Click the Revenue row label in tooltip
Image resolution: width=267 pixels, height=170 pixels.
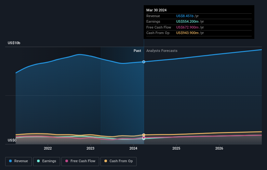point(153,16)
